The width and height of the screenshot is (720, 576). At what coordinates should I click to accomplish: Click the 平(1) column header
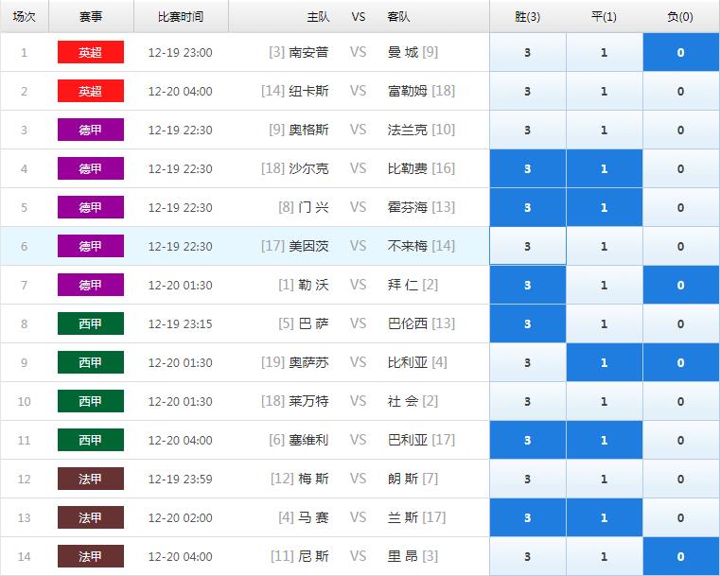pyautogui.click(x=604, y=17)
